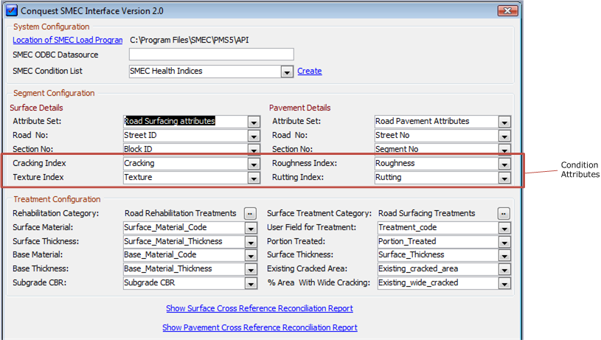The image size is (601, 340).
Task: Click the Cracking value field
Action: click(186, 163)
